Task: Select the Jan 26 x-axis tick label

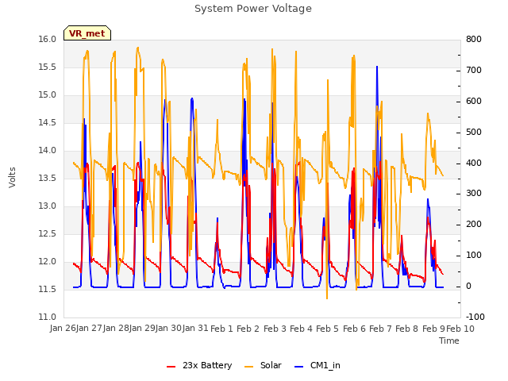Action: tap(63, 329)
